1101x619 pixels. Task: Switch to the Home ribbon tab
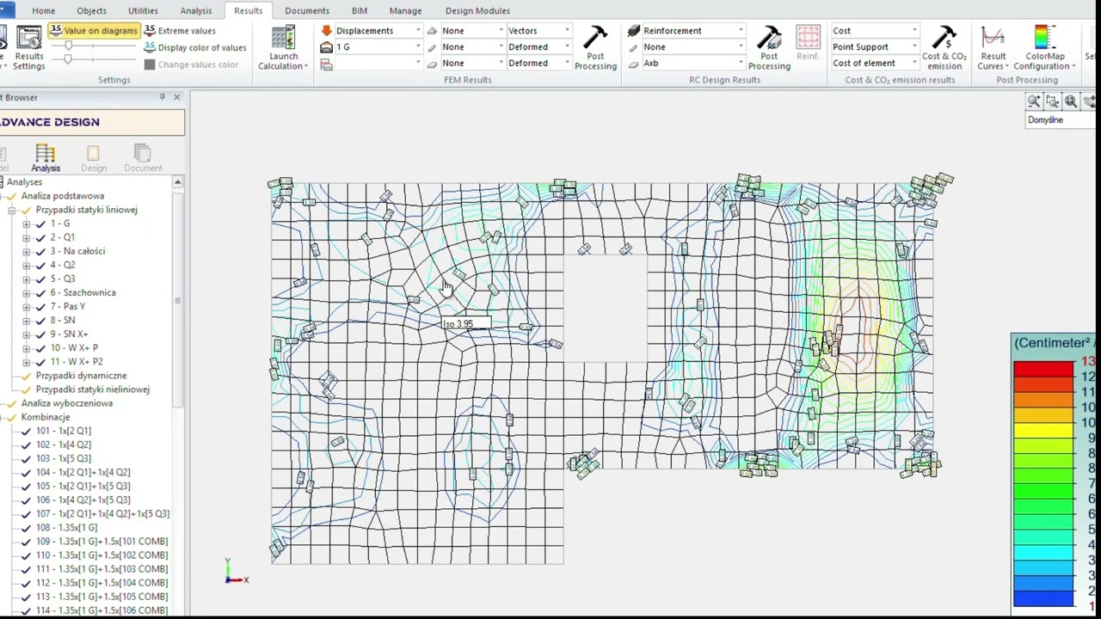pyautogui.click(x=43, y=10)
